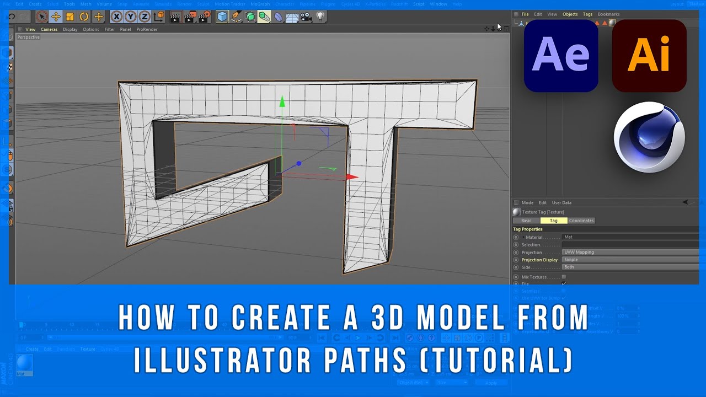Image resolution: width=706 pixels, height=397 pixels.
Task: Click the Material field showing Mat
Action: (x=630, y=237)
